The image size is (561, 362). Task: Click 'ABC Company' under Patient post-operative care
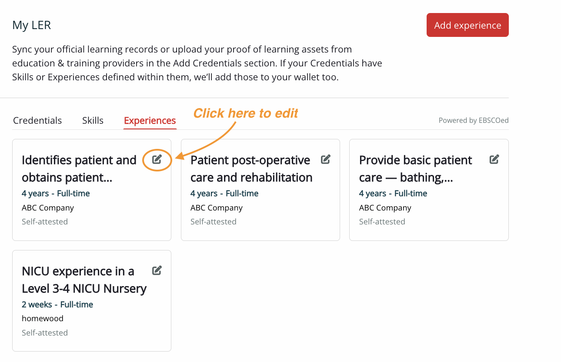(217, 207)
